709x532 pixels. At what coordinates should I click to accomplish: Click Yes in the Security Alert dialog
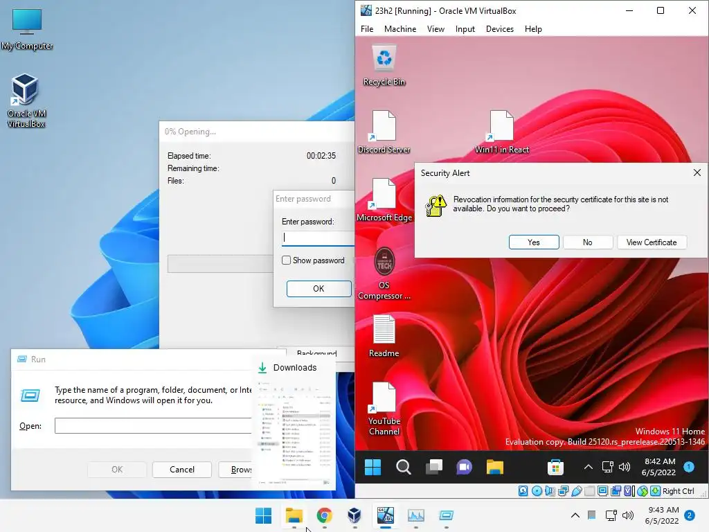(534, 242)
